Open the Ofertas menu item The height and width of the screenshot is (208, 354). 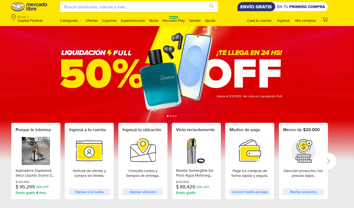92,21
